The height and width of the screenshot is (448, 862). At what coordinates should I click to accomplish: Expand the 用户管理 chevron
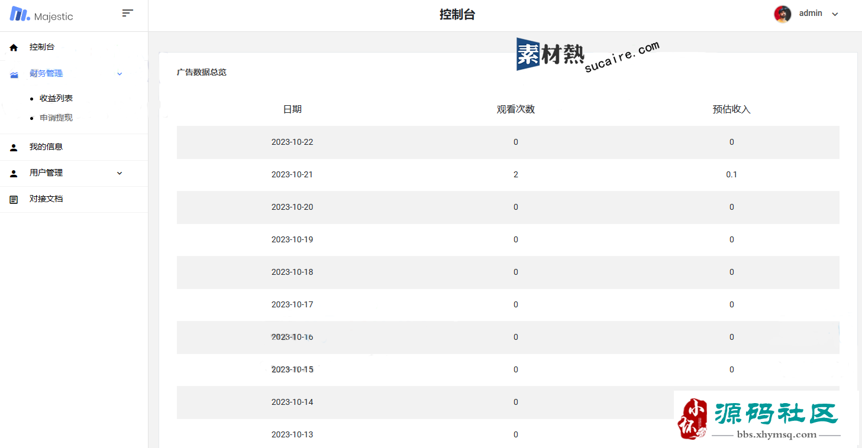tap(120, 173)
